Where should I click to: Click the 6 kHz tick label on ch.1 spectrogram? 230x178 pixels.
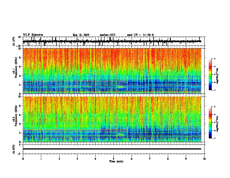(x=20, y=67)
